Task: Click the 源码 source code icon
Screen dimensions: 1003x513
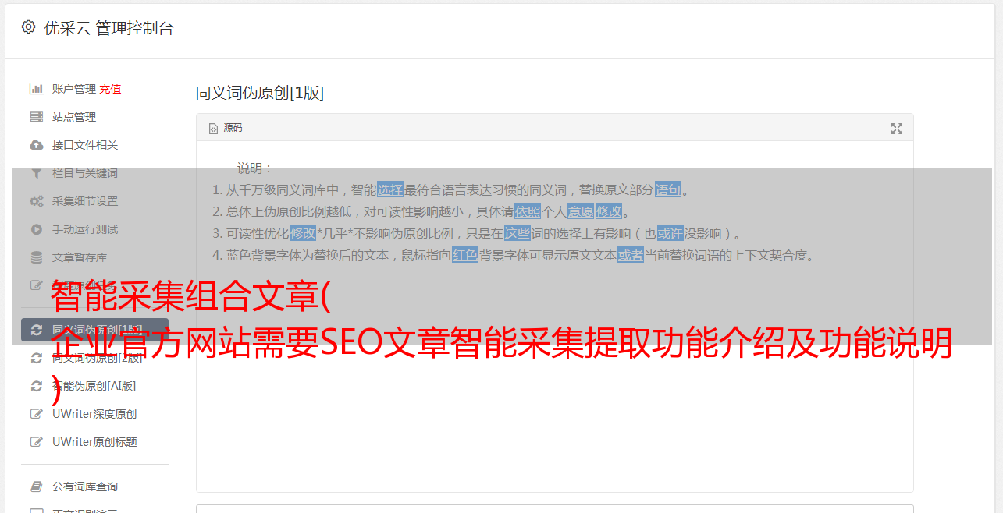Action: (213, 129)
